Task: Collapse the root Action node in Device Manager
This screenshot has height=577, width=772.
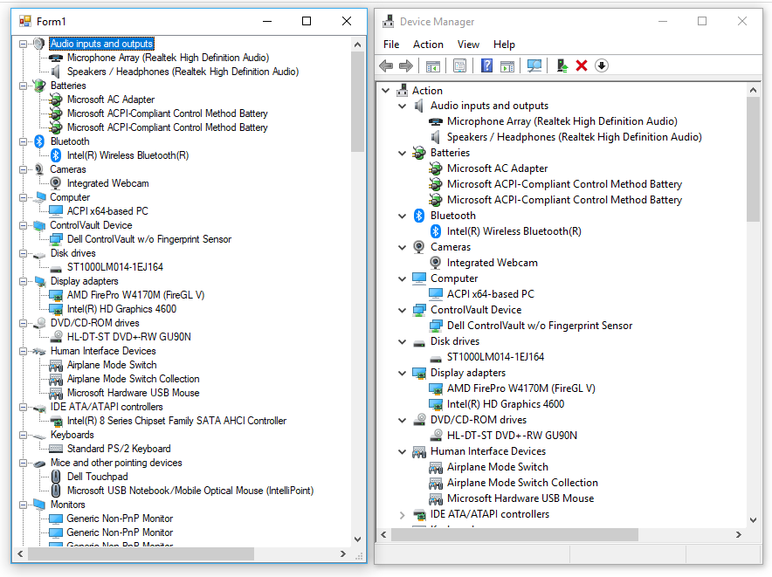Action: (386, 91)
